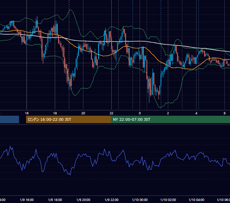The width and height of the screenshot is (230, 203).
Task: Click the 0 hour label on upper axis
Action: [140, 113]
